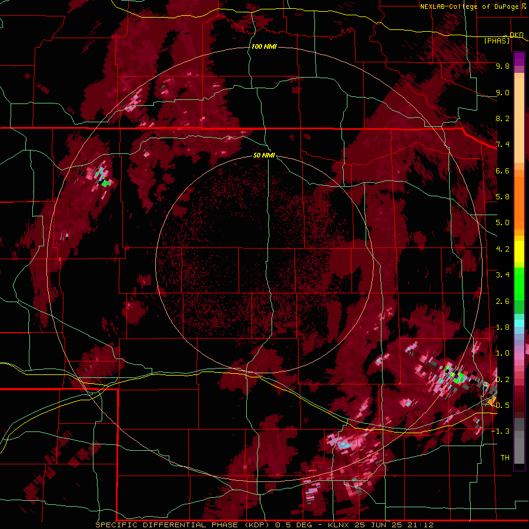Click the 50 NMI range ring label
The width and height of the screenshot is (529, 529).
click(x=264, y=155)
